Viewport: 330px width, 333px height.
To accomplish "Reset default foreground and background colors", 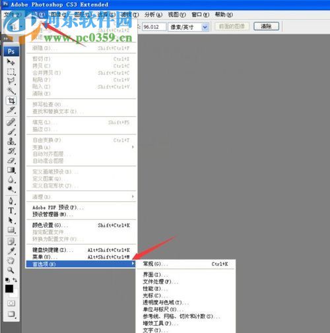I will 7,280.
